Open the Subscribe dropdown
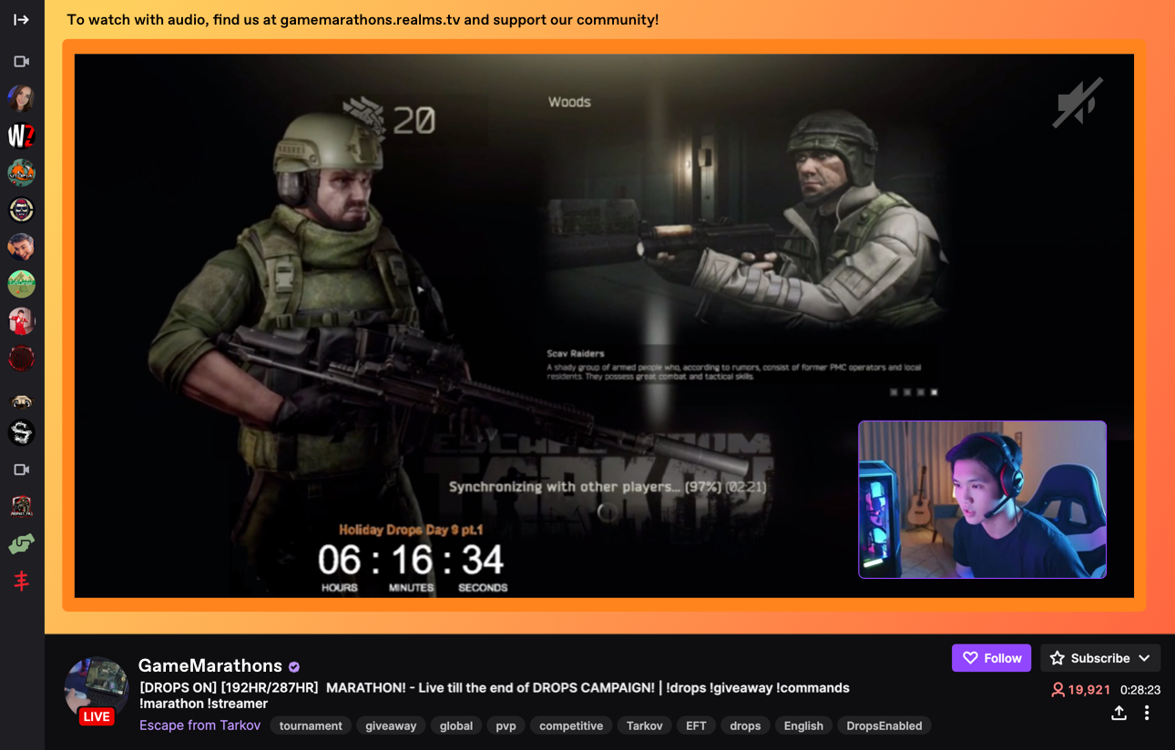Viewport: 1175px width, 750px height. coord(1100,658)
